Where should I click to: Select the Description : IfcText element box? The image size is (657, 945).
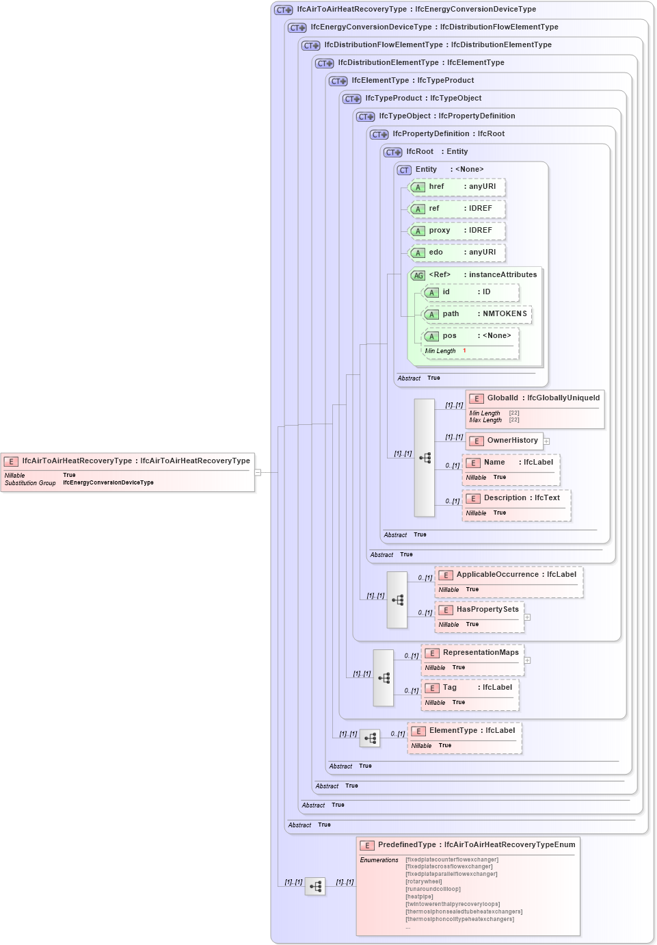coord(516,505)
